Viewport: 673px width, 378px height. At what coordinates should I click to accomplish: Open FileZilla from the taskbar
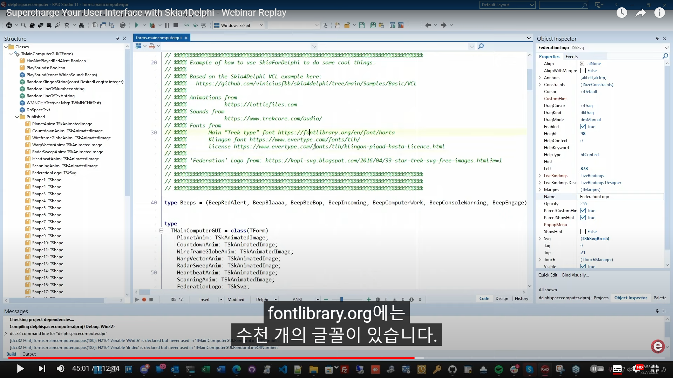[345, 369]
